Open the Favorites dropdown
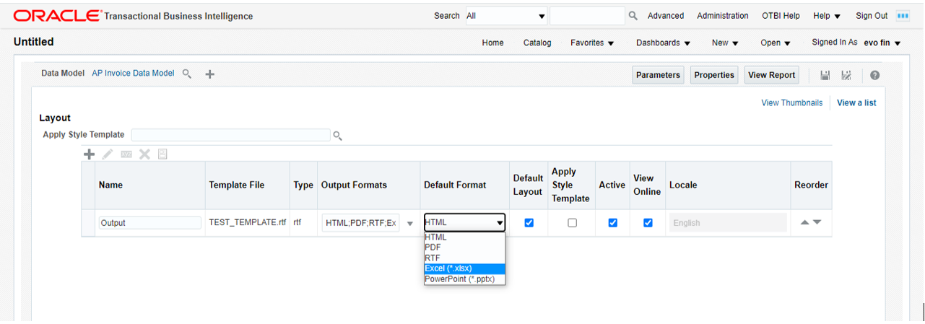 pyautogui.click(x=592, y=43)
